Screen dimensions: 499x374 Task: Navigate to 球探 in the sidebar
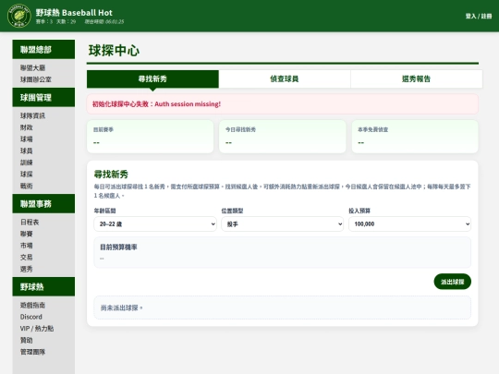coord(27,175)
